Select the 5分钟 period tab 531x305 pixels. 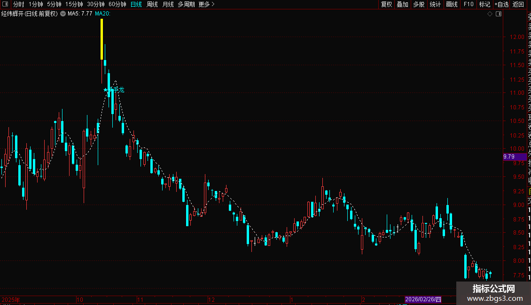click(54, 4)
